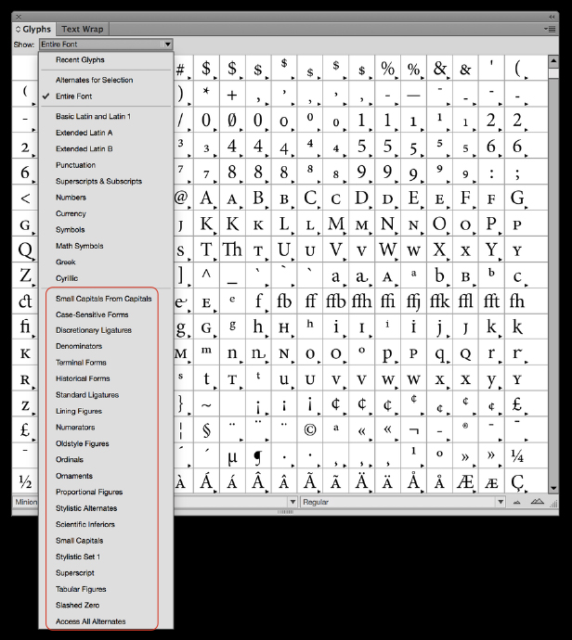Select the capital Æ glyph
The height and width of the screenshot is (640, 572).
(465, 481)
